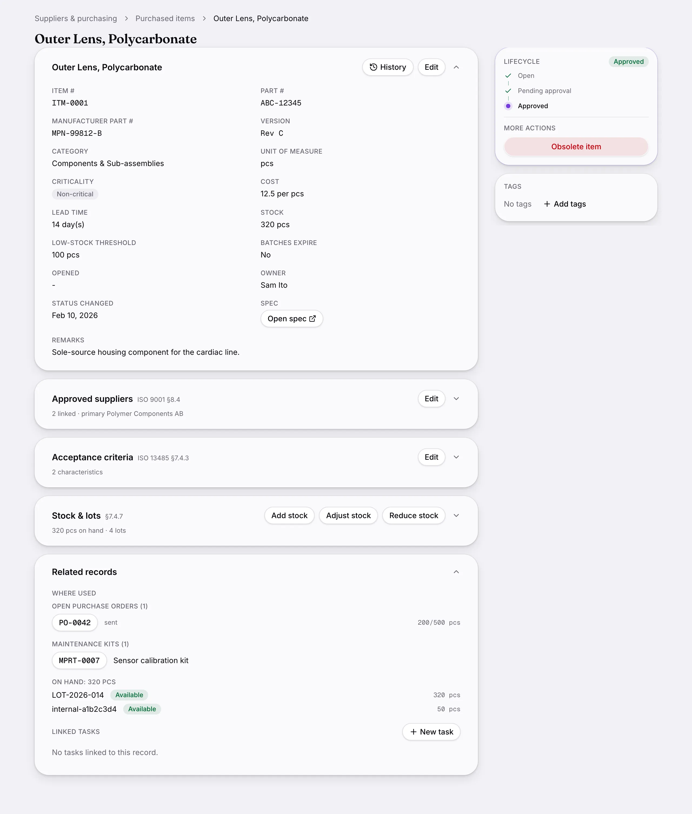Edit the Acceptance criteria section
This screenshot has height=814, width=692.
pyautogui.click(x=431, y=457)
